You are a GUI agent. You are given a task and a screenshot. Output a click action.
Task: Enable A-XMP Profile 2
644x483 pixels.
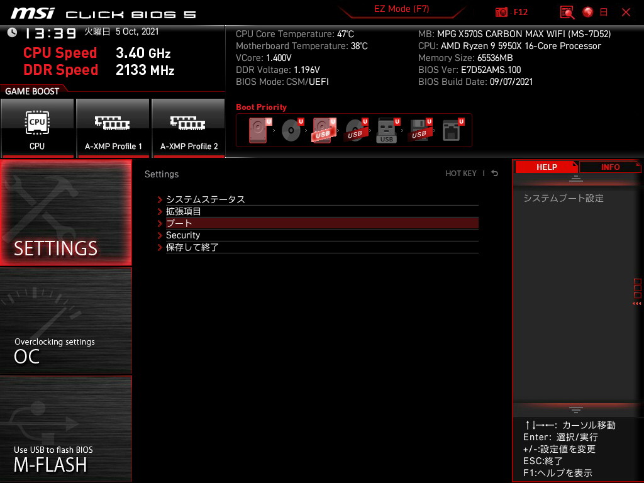pos(189,128)
